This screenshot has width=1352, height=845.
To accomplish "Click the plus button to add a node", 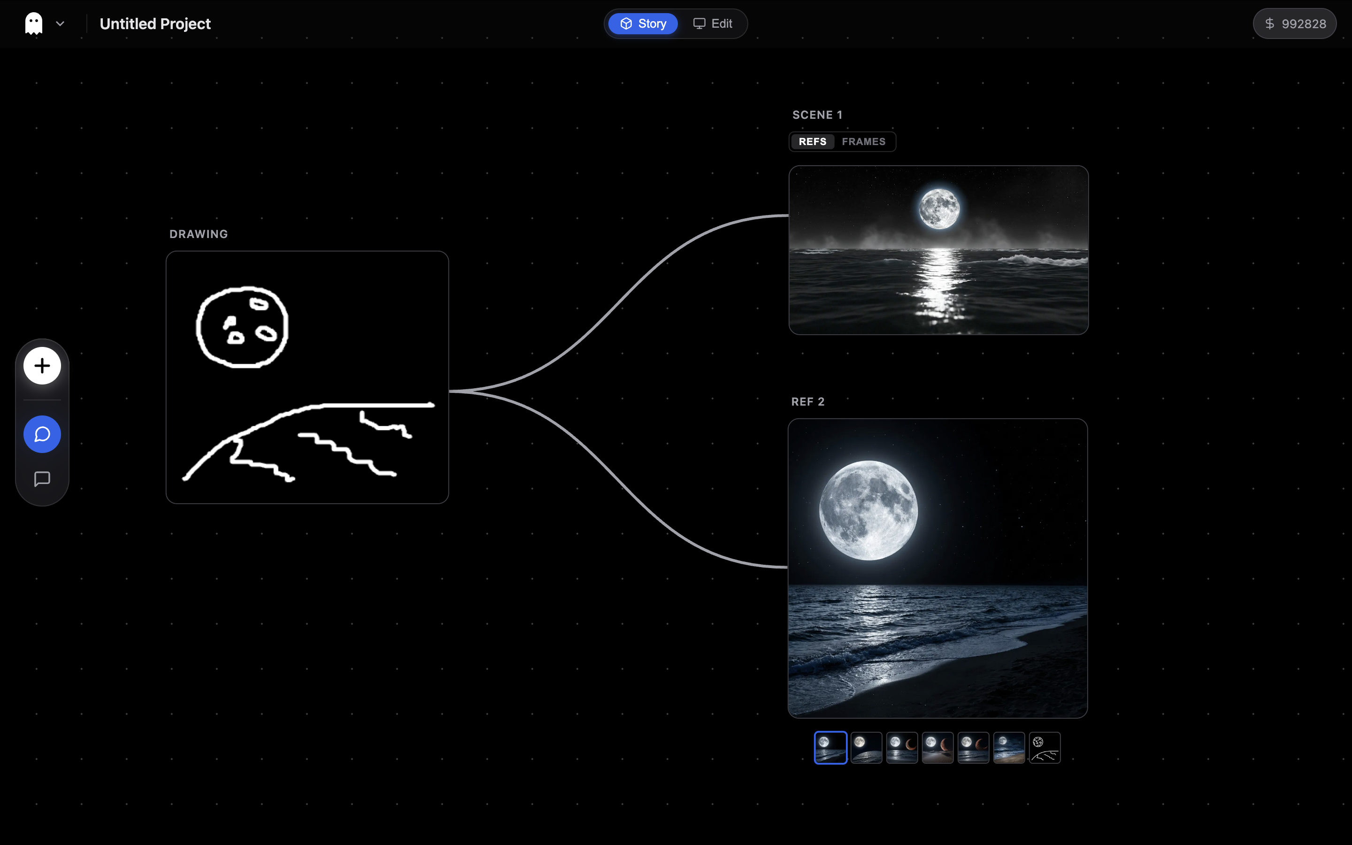I will pyautogui.click(x=42, y=366).
